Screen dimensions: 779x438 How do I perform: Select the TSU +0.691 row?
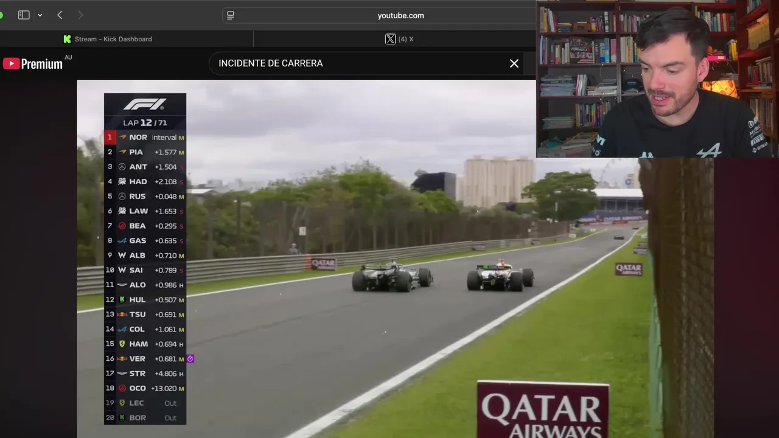coord(145,315)
